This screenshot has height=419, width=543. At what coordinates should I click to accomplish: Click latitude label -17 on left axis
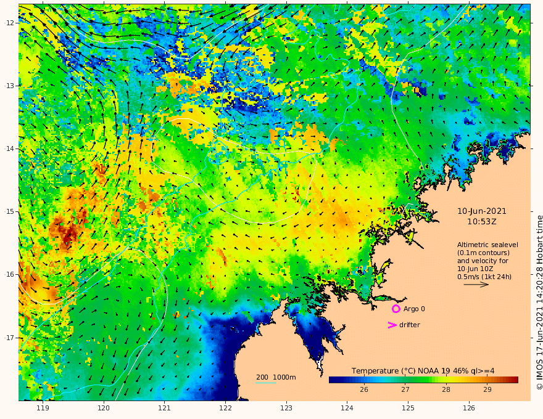9,338
